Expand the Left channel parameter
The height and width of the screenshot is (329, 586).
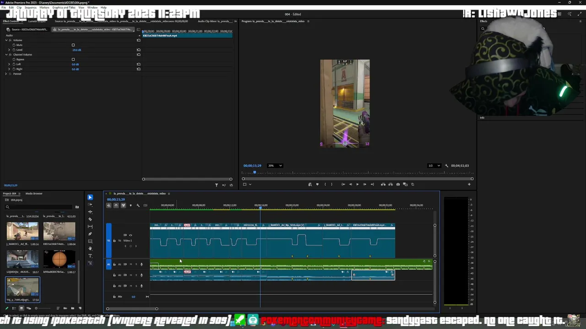(x=9, y=64)
